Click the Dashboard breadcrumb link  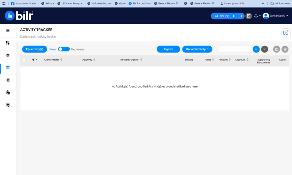click(27, 36)
